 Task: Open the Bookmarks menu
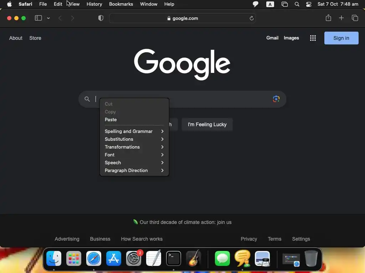tap(121, 4)
